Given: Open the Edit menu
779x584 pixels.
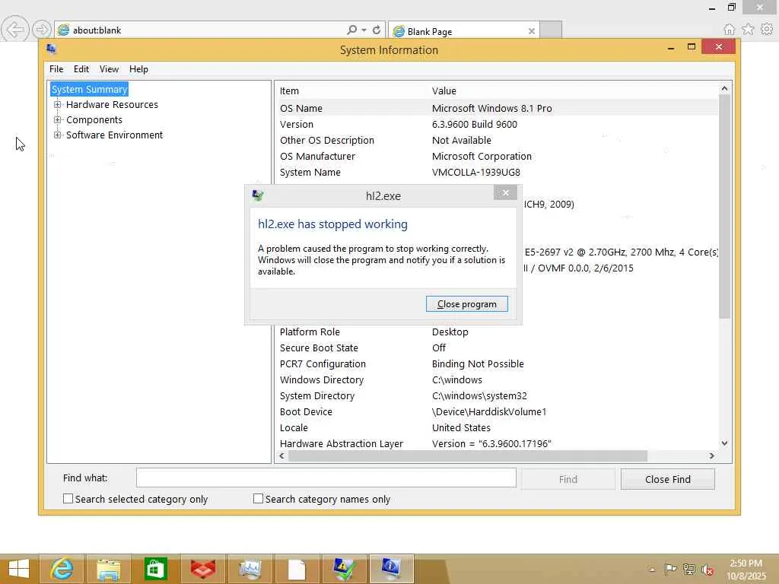Looking at the screenshot, I should click(81, 69).
